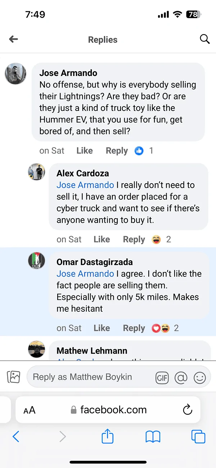Reply to Omar Dastagirzada's comment

coord(134,328)
